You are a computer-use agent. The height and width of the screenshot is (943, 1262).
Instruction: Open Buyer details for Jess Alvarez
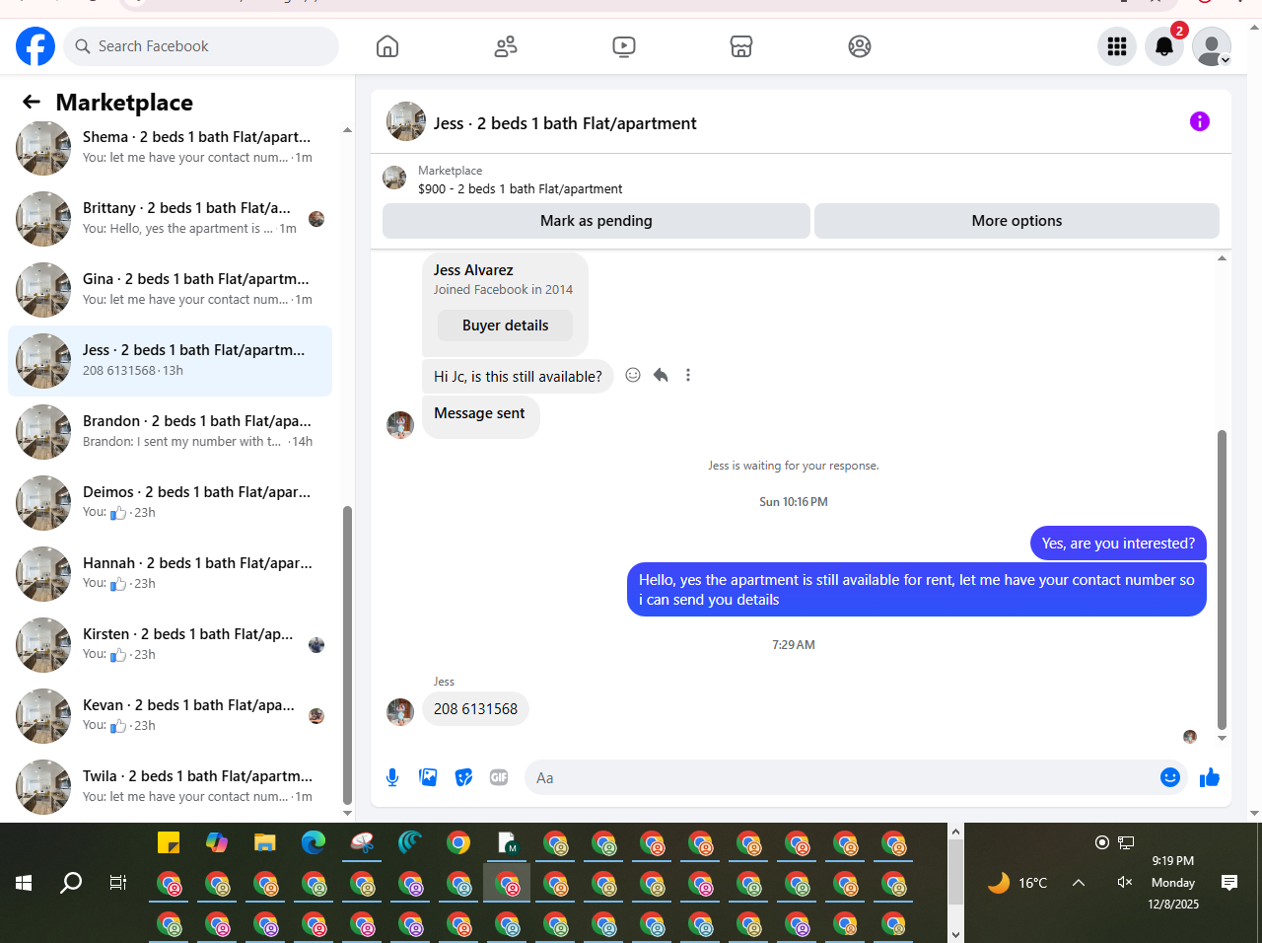pyautogui.click(x=506, y=326)
